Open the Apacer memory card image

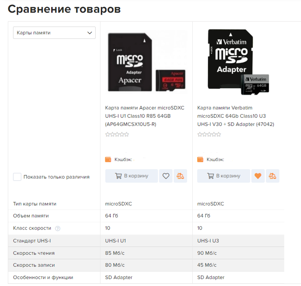[147, 62]
